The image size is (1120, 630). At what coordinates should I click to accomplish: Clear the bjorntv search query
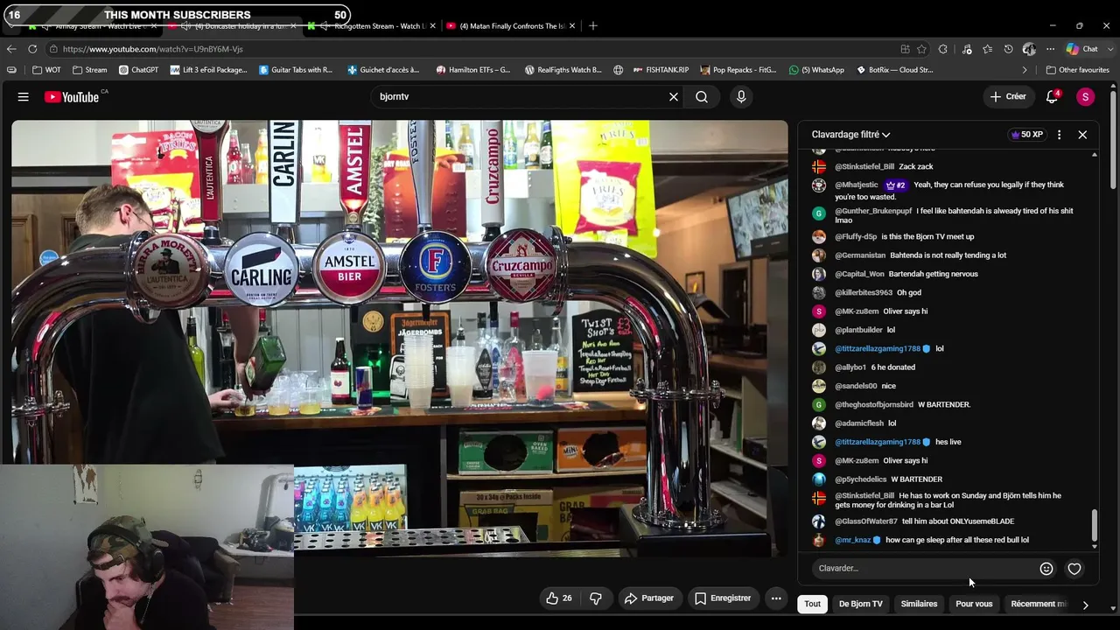(x=674, y=97)
